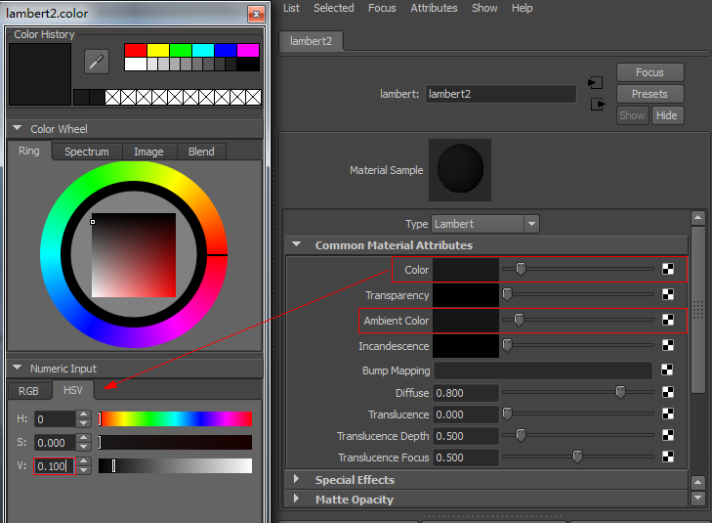Click the Focus button

[649, 72]
